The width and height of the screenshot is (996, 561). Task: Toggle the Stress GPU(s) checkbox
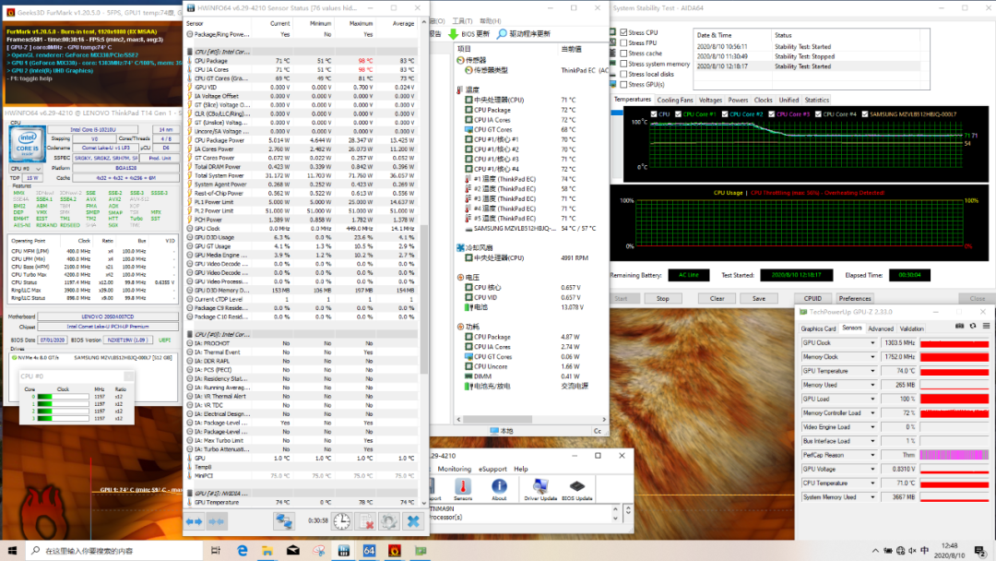623,84
